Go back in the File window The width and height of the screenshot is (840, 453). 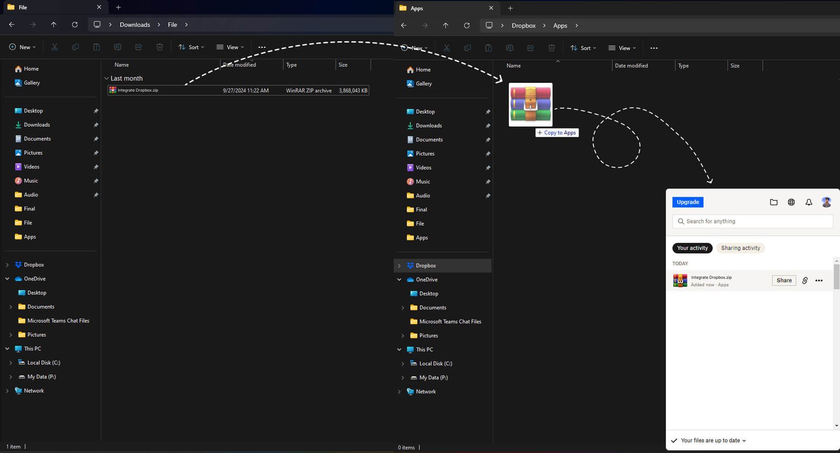[x=12, y=25]
